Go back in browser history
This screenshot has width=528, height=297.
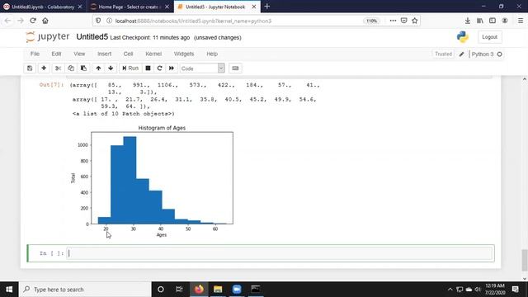point(7,21)
